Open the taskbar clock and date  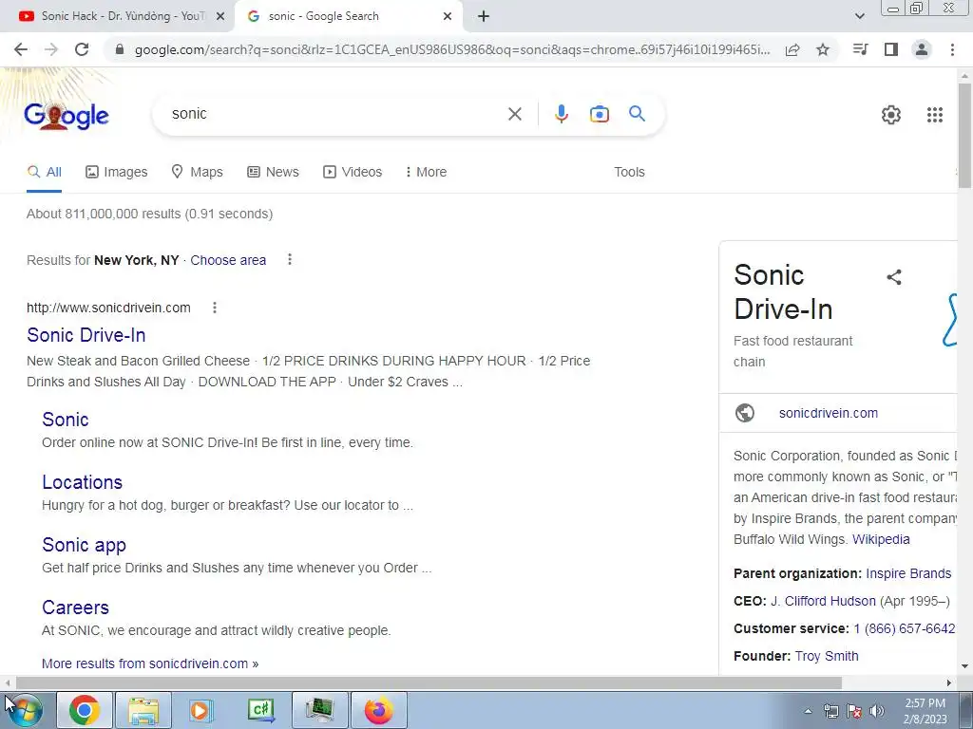click(925, 711)
